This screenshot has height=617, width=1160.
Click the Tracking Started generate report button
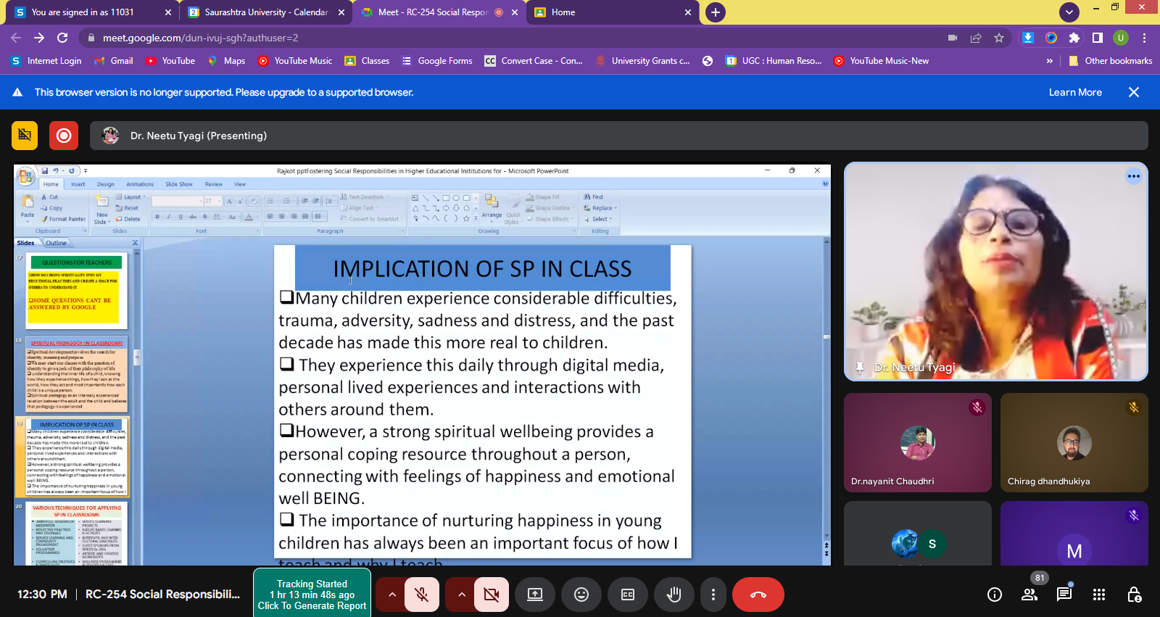312,595
